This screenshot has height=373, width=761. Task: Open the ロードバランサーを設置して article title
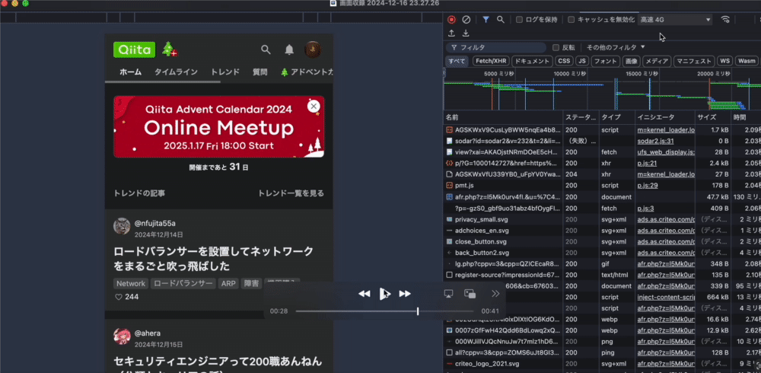tap(214, 259)
